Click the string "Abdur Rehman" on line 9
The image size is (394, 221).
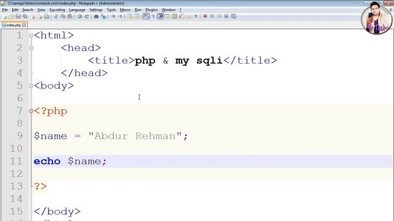coord(135,136)
